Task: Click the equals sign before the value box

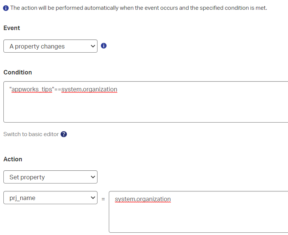Action: pos(103,199)
